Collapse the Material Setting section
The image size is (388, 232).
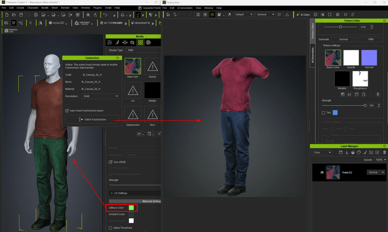click(135, 201)
